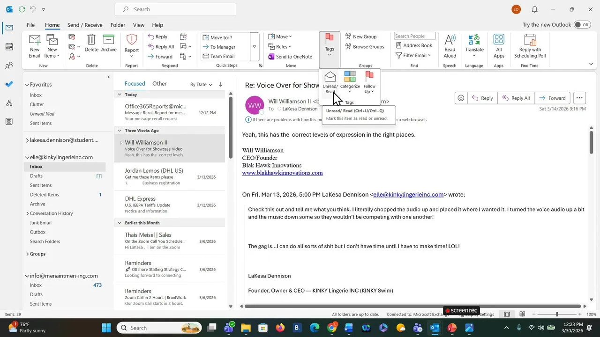Open the Filter Email dropdown
Image resolution: width=600 pixels, height=337 pixels.
413,55
